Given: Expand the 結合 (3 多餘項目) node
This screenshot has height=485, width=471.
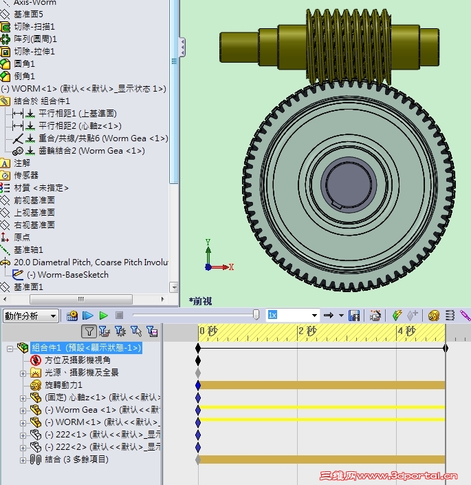Looking at the screenshot, I should [23, 460].
